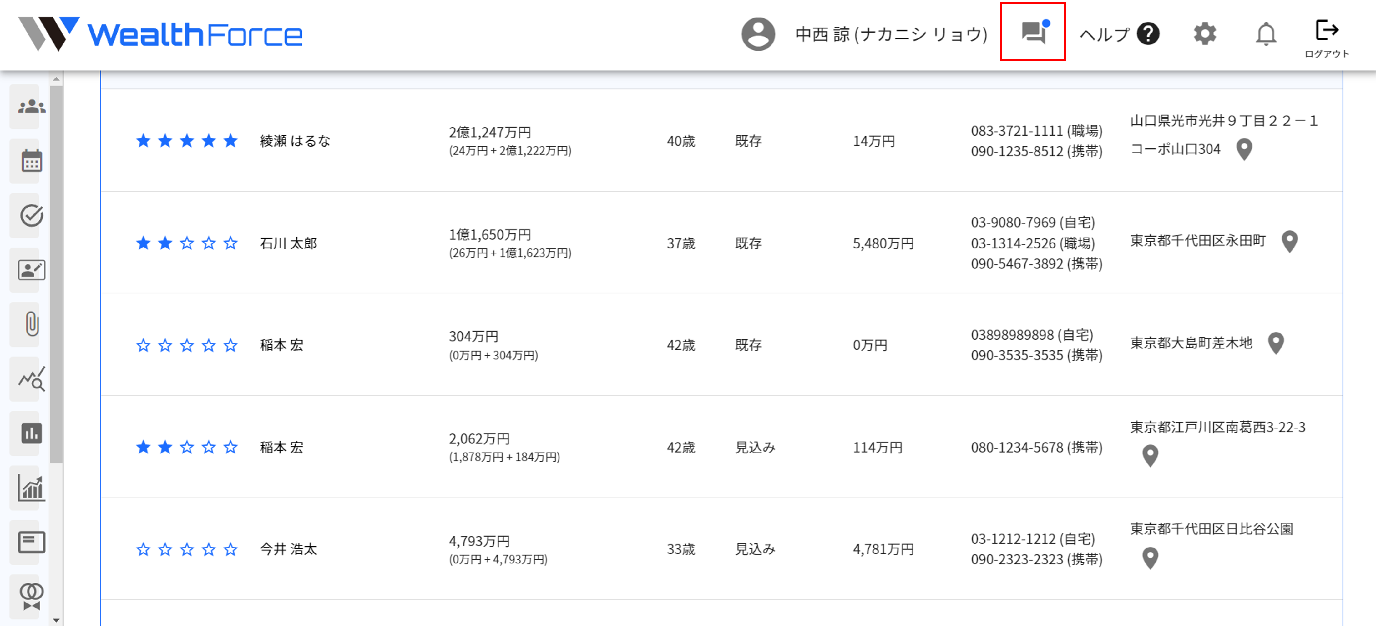
Task: Open the task checkmark sidebar icon
Action: (32, 216)
